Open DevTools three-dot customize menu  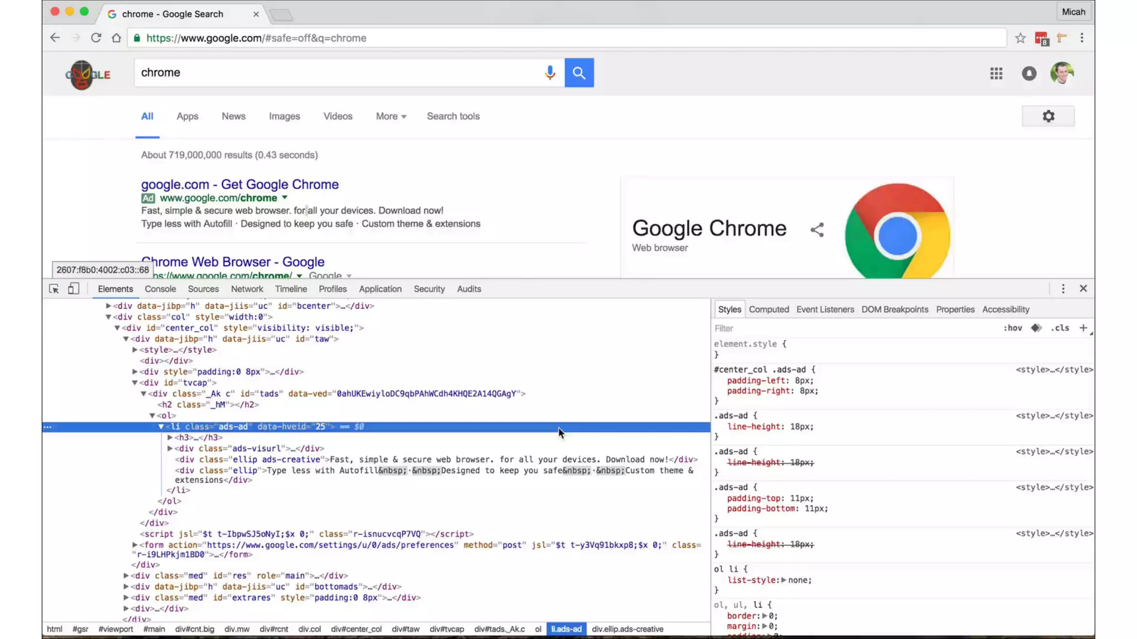(x=1063, y=289)
